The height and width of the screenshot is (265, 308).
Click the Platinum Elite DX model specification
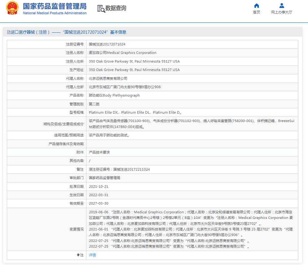(x=103, y=112)
